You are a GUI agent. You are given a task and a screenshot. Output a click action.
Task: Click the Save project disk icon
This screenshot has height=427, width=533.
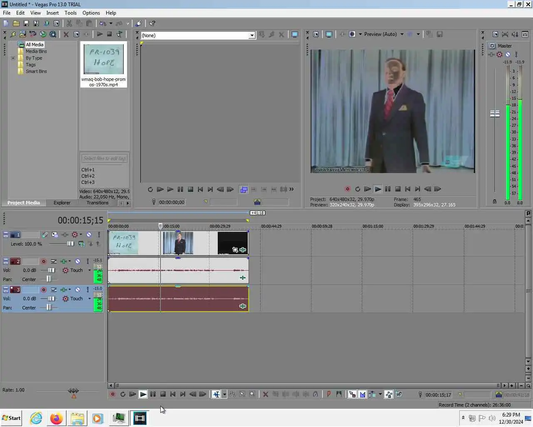pyautogui.click(x=26, y=23)
